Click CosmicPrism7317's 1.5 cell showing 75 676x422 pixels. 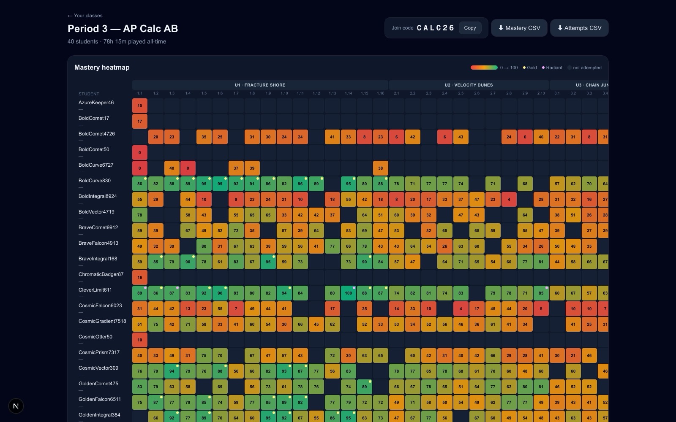[204, 356]
